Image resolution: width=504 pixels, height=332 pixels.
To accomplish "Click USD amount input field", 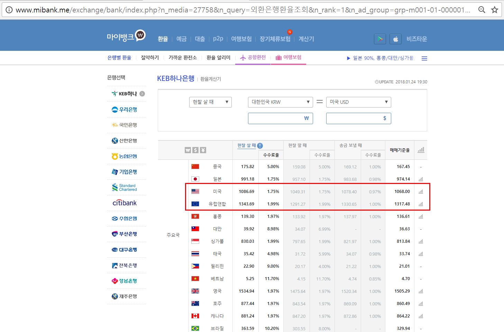I will (359, 118).
